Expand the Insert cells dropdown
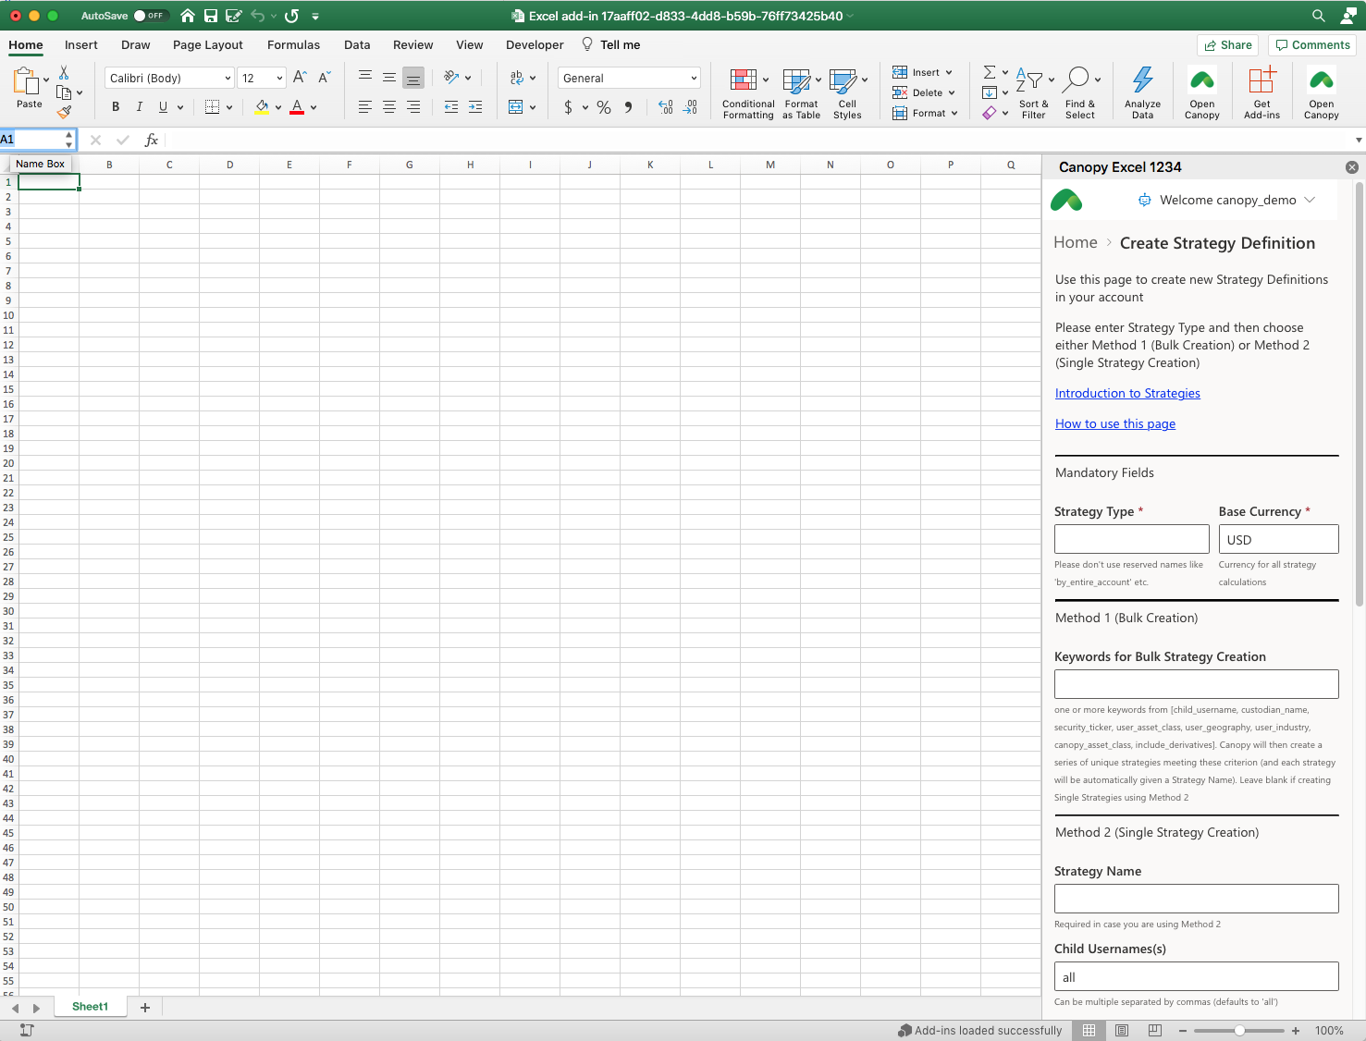The image size is (1366, 1041). 949,72
